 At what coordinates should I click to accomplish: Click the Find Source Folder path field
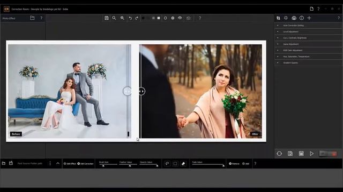coord(30,164)
